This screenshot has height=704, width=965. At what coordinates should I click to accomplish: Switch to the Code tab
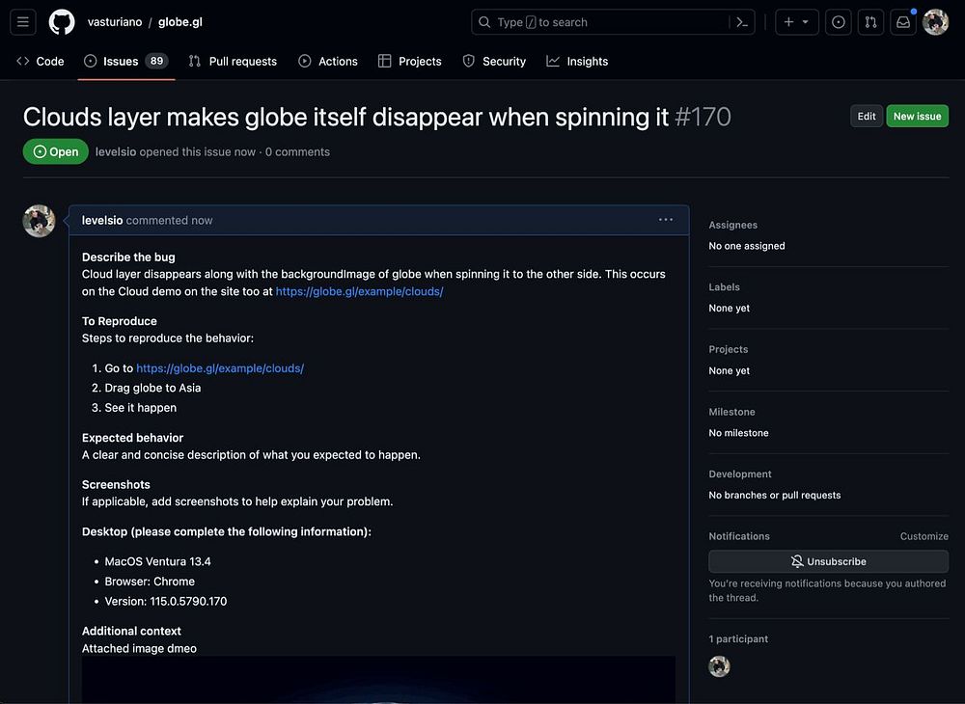click(x=41, y=62)
